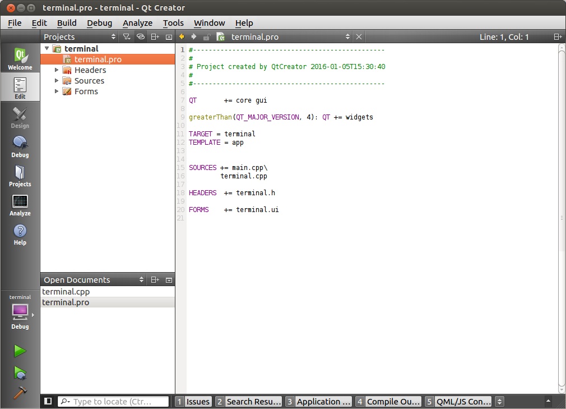This screenshot has height=409, width=566.
Task: Expand the output pane with up arrow
Action: (x=548, y=401)
